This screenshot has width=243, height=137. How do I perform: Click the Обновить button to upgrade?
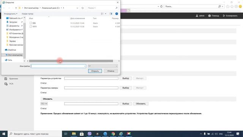[141, 104]
